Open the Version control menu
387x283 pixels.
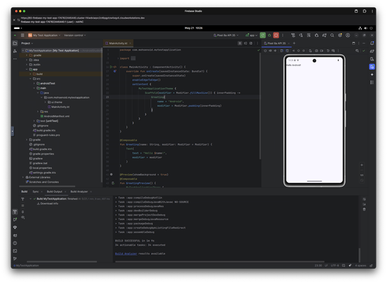(x=75, y=35)
